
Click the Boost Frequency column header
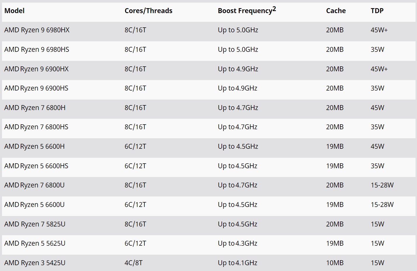click(x=247, y=10)
